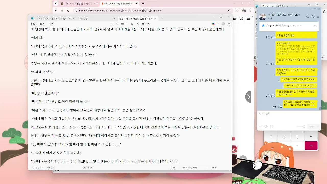
Task: Adjust the chat transparency slider
Action: [x=301, y=126]
